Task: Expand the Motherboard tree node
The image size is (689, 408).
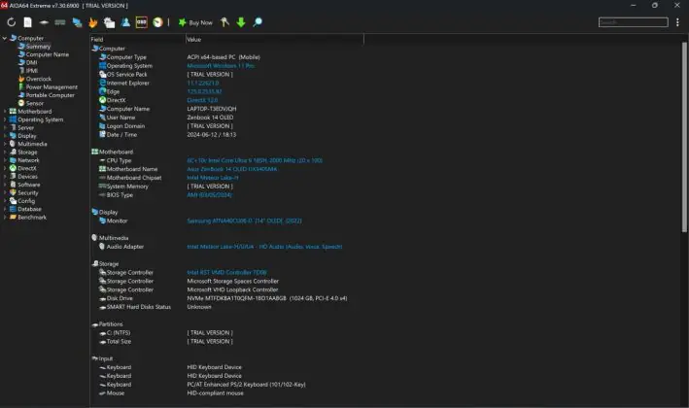Action: tap(5, 112)
